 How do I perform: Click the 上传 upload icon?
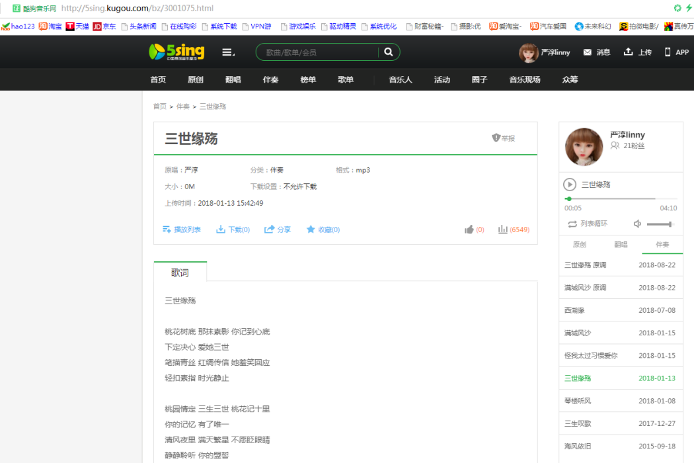click(628, 52)
